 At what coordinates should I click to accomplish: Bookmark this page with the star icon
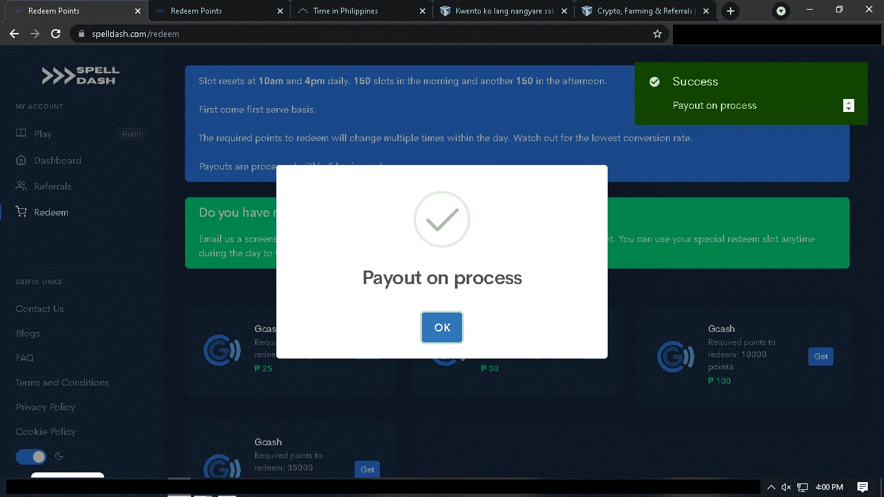coord(657,34)
